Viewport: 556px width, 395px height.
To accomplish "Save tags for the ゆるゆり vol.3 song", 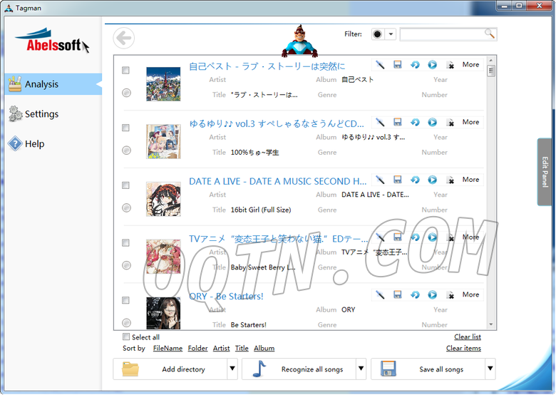I will [x=398, y=123].
